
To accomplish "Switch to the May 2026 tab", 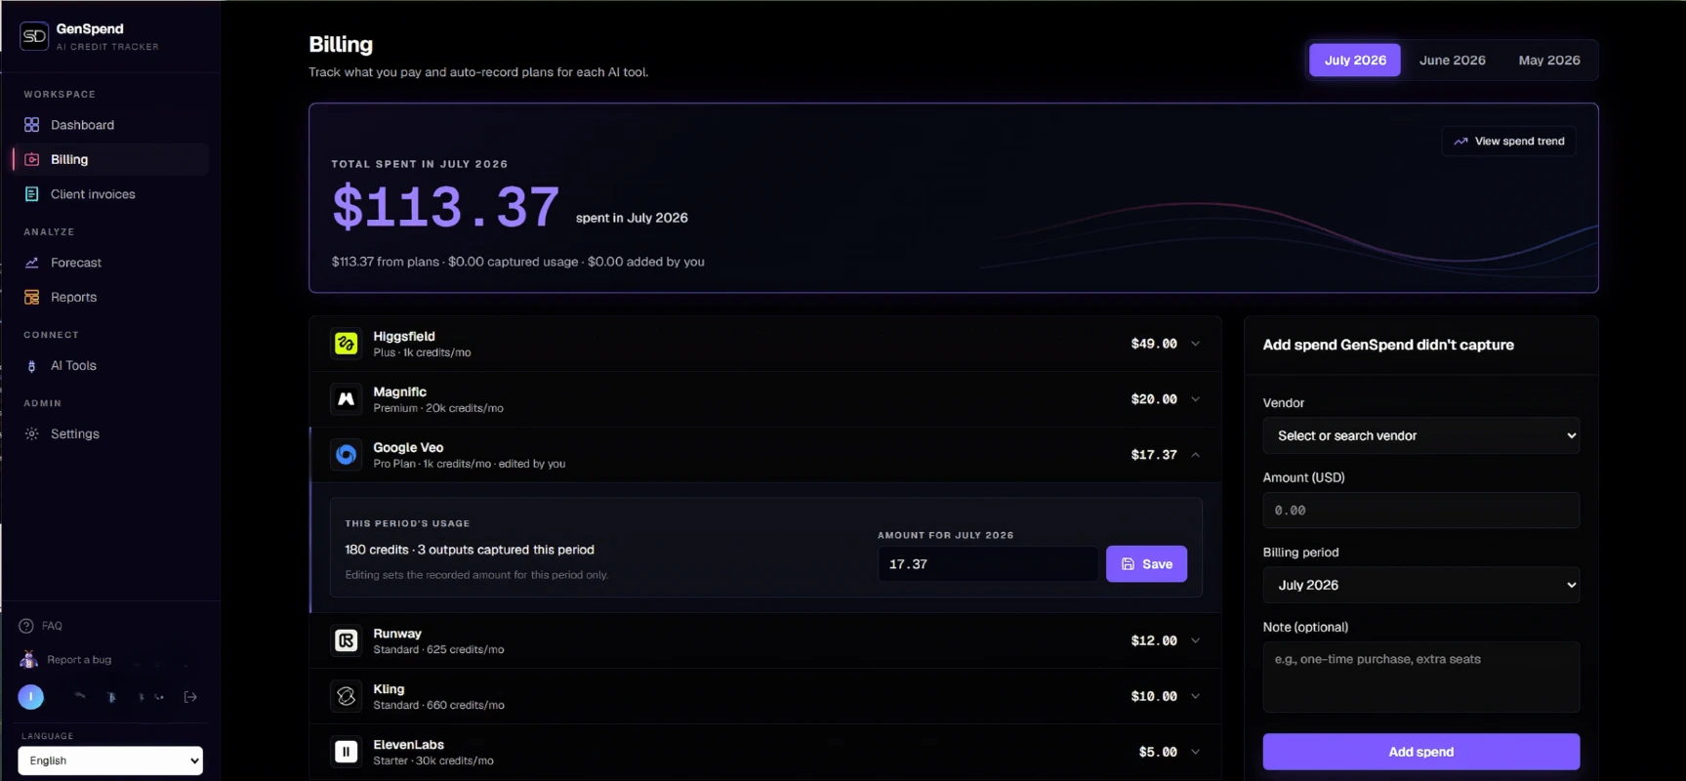I will 1548,60.
